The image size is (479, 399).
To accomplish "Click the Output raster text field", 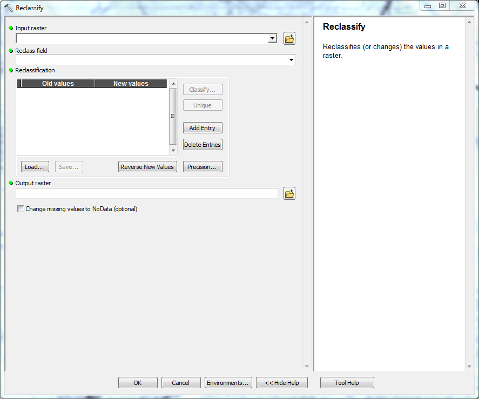I will 147,193.
